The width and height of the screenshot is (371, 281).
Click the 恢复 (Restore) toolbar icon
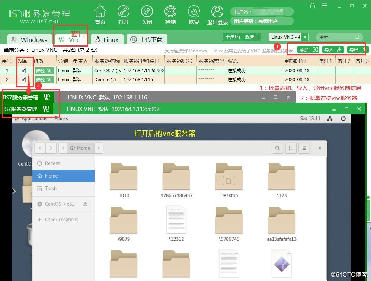point(194,14)
